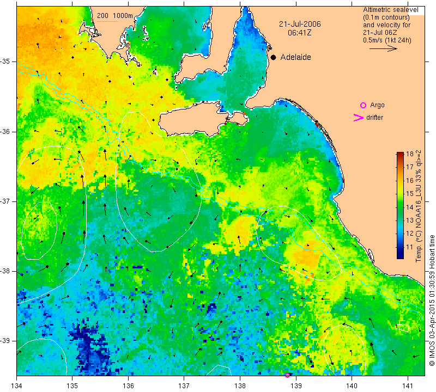
Task: Click the temperature color bar
Action: 400,205
